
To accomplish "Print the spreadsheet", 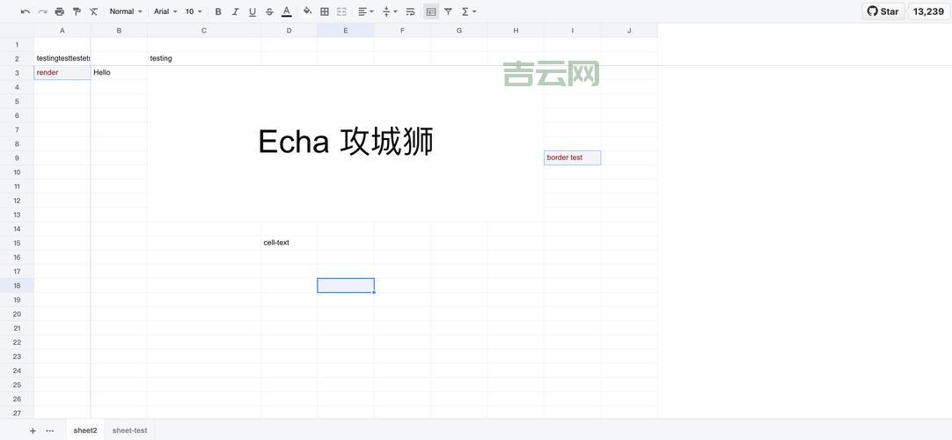I will point(60,11).
